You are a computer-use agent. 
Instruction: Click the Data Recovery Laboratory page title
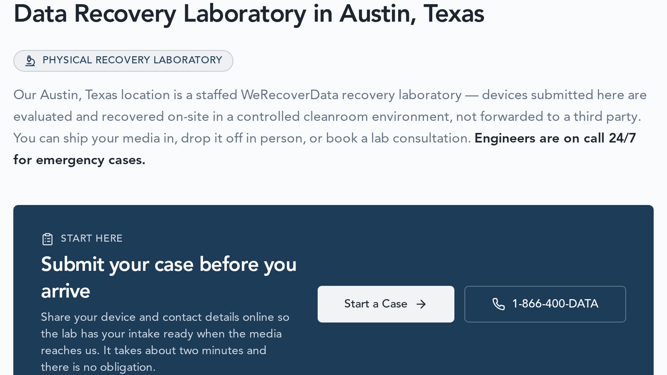(x=249, y=14)
